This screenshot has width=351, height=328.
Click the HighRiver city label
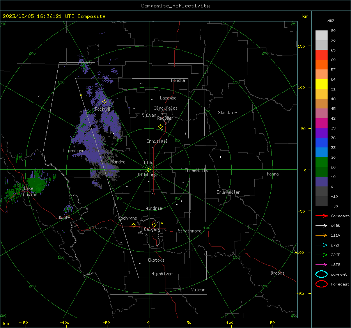pyautogui.click(x=162, y=274)
